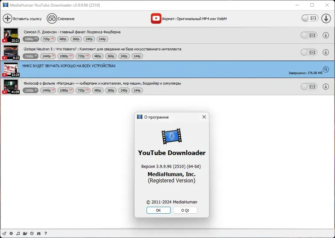Screen dimensions: 335x238
Task: Choose 144p for Философ о фильме video
Action: tap(137, 90)
